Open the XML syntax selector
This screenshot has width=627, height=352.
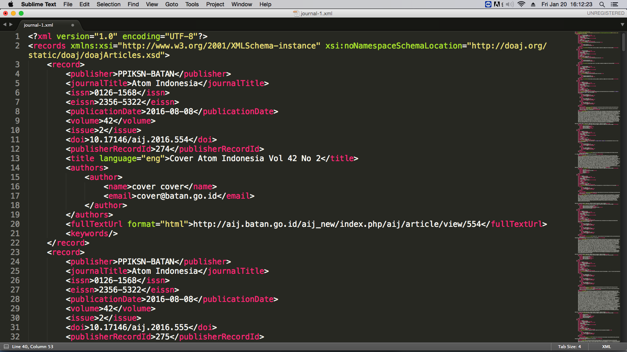606,347
